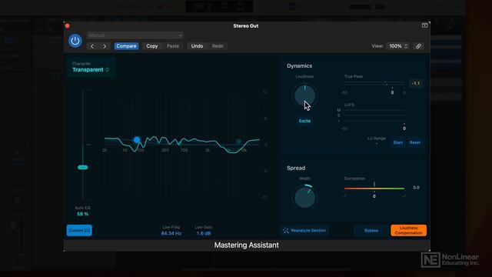Toggle the plugin power button
This screenshot has height=277, width=492.
click(x=75, y=41)
